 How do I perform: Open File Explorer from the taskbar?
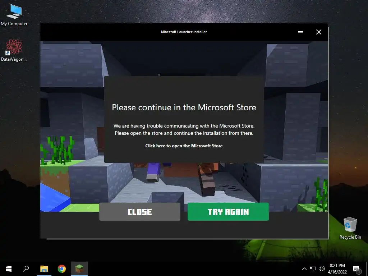click(x=44, y=269)
